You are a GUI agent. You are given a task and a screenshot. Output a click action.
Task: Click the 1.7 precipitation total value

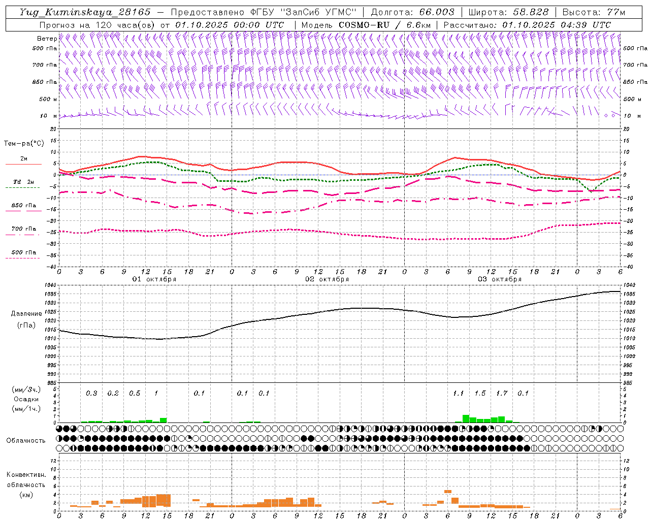tap(502, 393)
